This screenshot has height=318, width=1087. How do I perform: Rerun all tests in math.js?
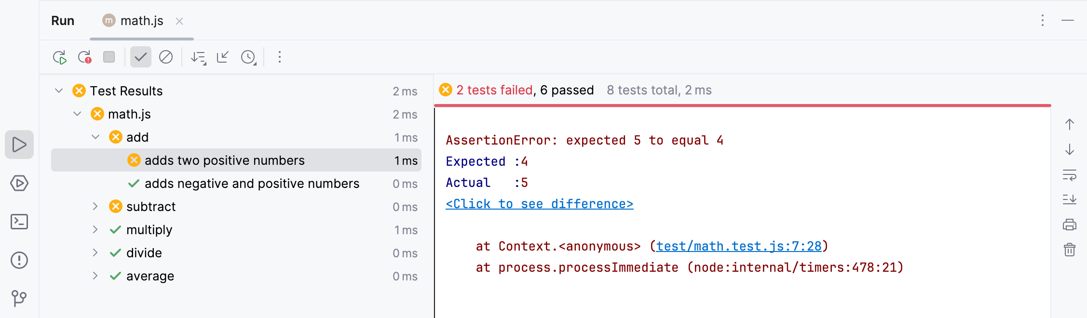point(60,57)
